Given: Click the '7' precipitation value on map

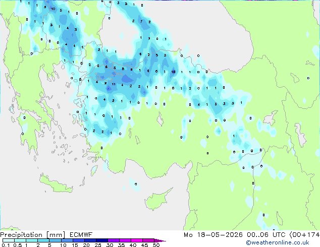Looking at the screenshot, I should 141,21.
